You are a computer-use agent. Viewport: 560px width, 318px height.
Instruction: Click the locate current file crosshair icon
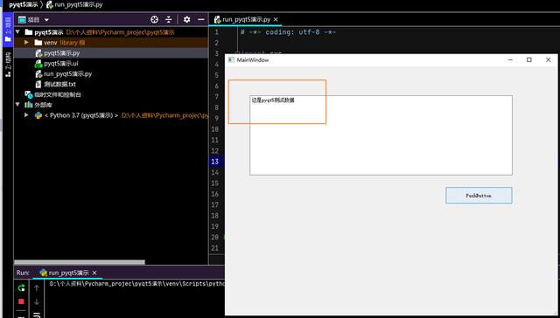pos(154,19)
